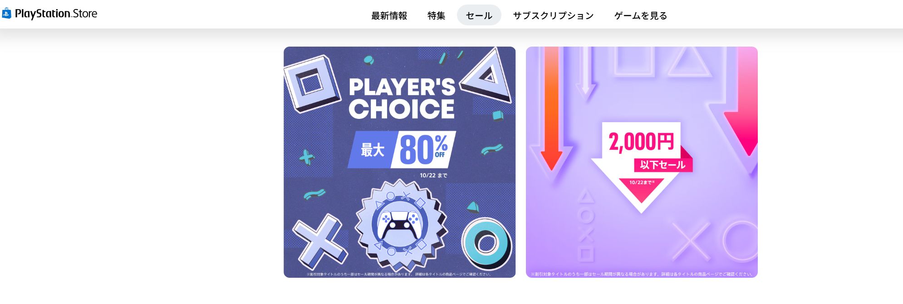903x304 pixels.
Task: Click the disclaimer text under purple sale banner
Action: (x=642, y=274)
